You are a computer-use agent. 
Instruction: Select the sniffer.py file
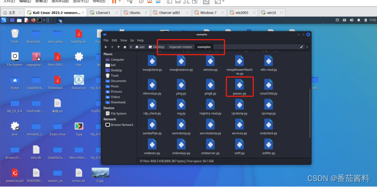pyautogui.click(x=269, y=147)
